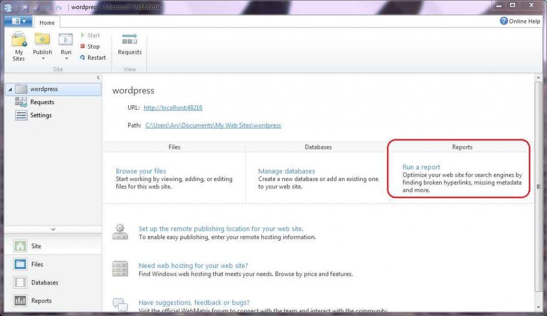Open the My Web Sites\wordpress path link

point(213,125)
